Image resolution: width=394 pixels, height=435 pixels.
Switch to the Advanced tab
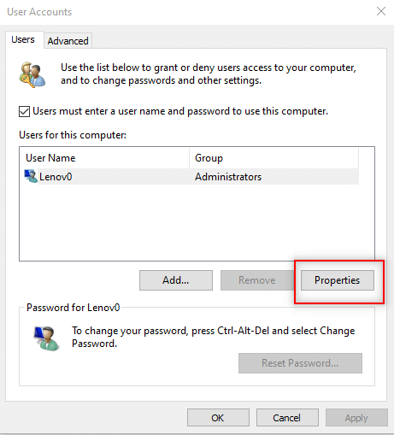[68, 41]
